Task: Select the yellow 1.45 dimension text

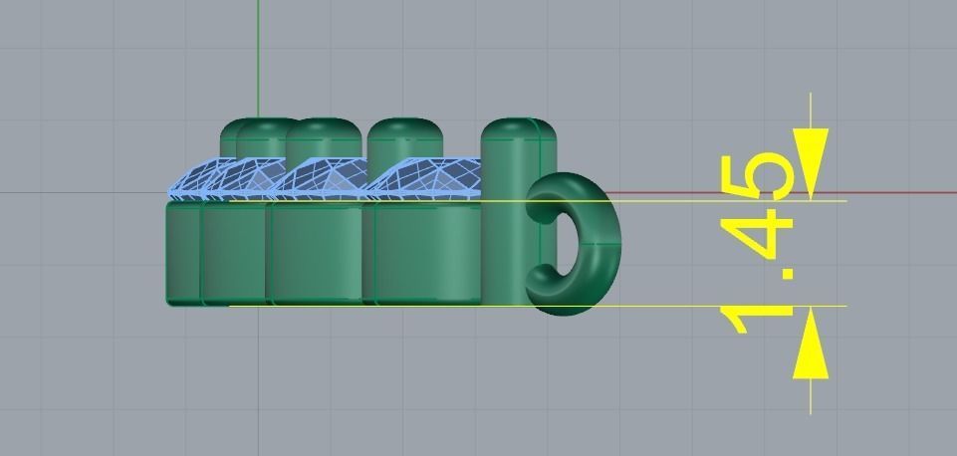Action: tap(757, 243)
